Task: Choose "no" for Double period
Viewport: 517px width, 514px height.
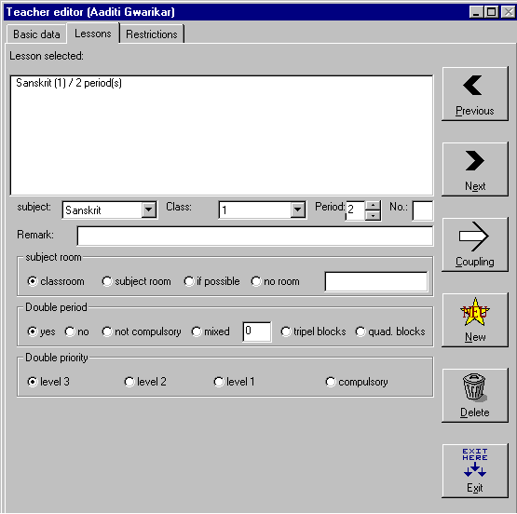Action: [70, 331]
